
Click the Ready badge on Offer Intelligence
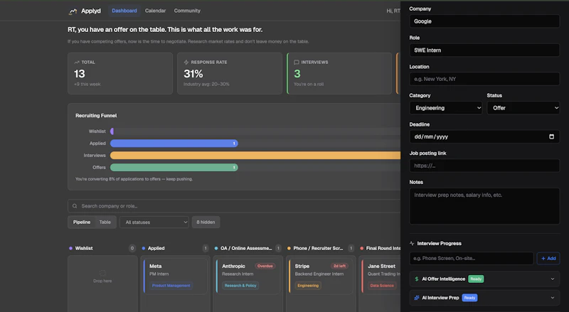[x=476, y=279]
